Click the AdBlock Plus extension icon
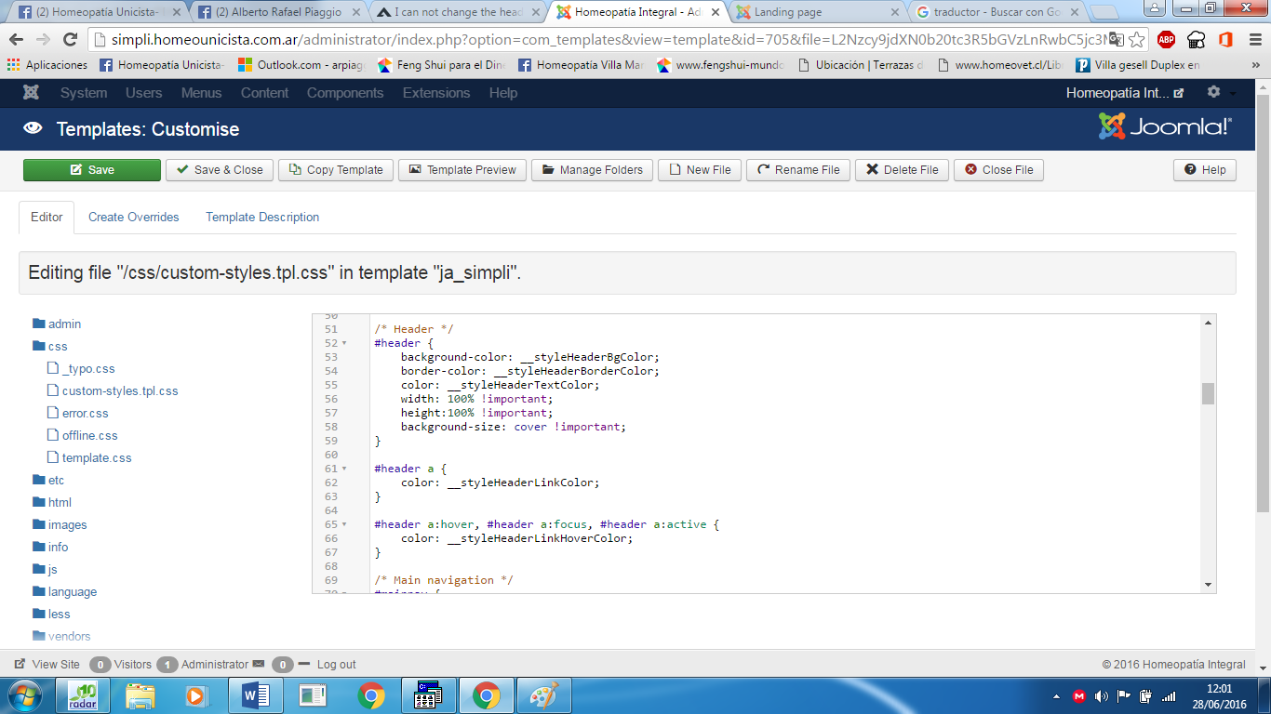Screen dimensions: 1271x714 click(1166, 40)
